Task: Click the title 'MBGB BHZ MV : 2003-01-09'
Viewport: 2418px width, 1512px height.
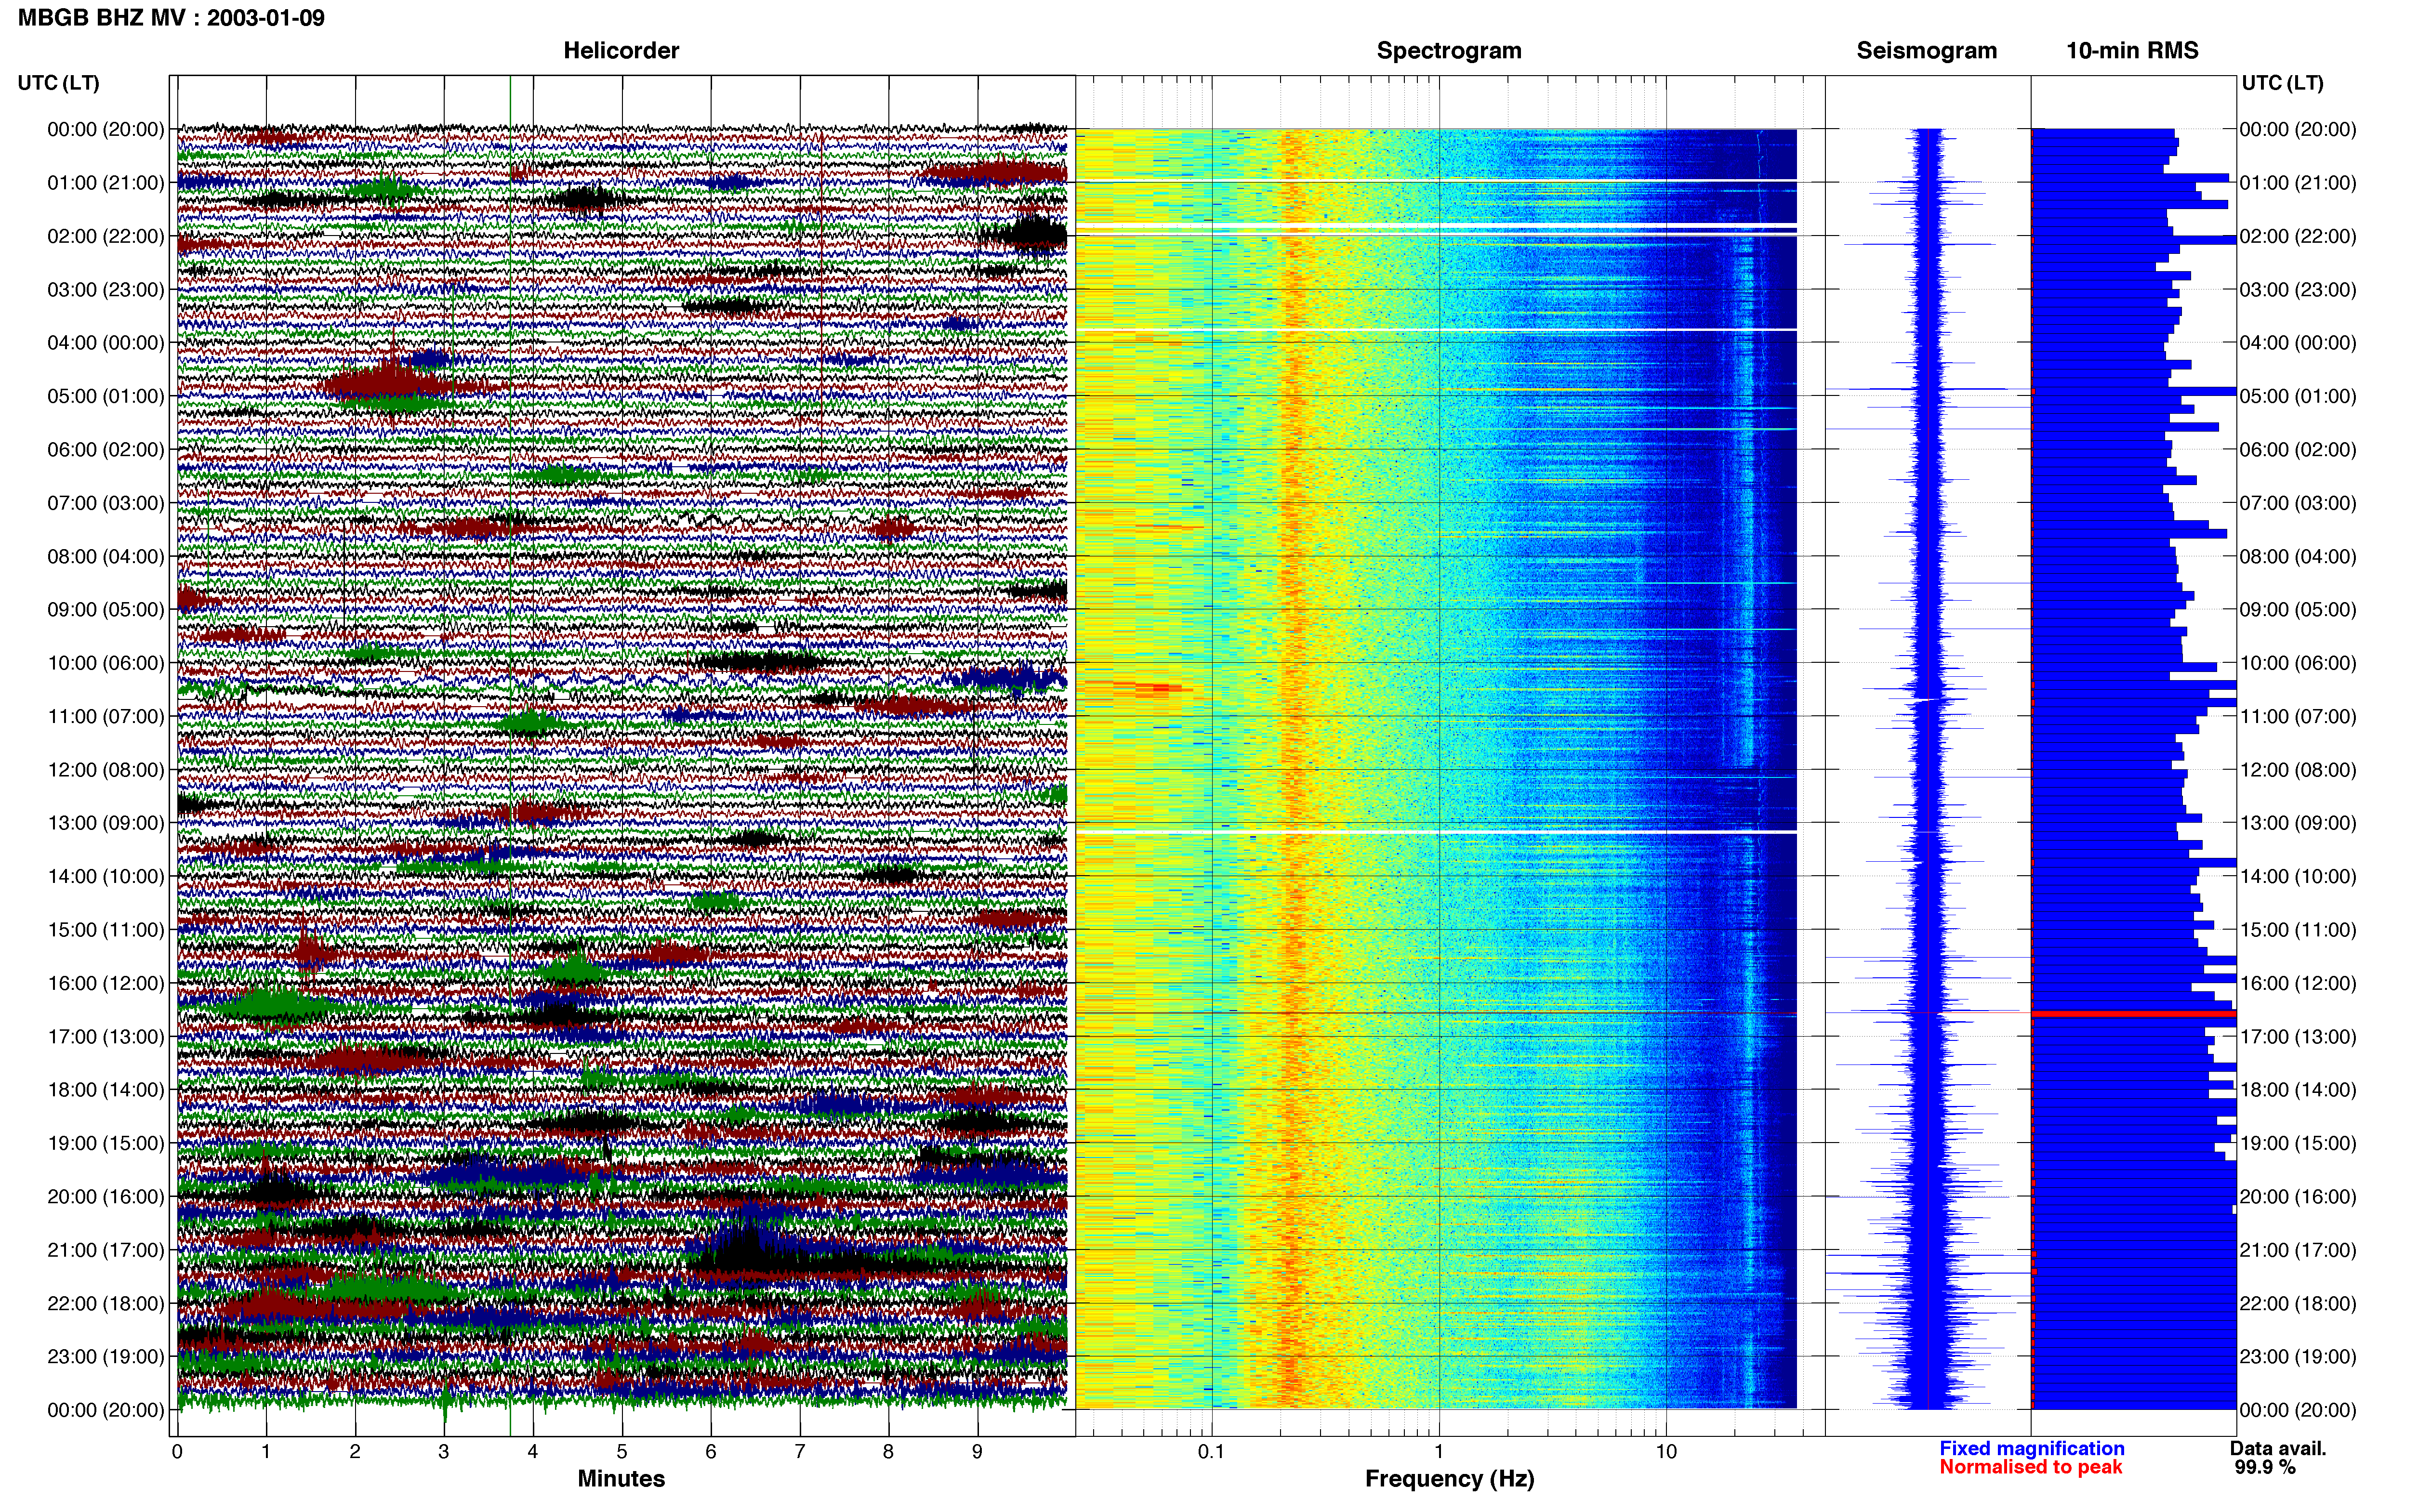Action: click(171, 18)
